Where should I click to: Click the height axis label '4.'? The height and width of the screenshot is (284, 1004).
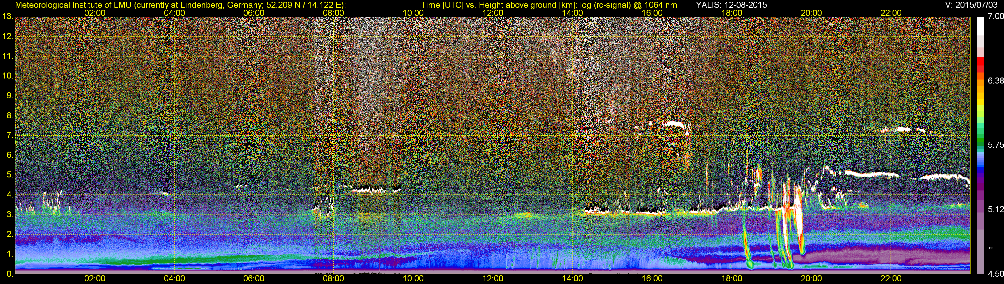pyautogui.click(x=9, y=194)
